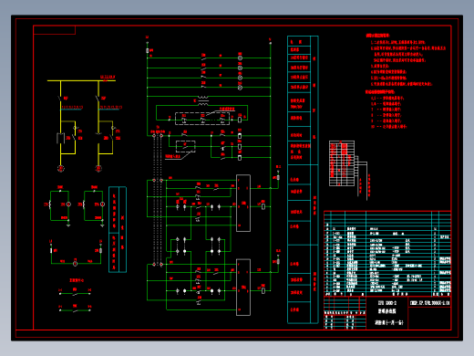
Task: Click the small white terminal table
Action: click(x=342, y=163)
